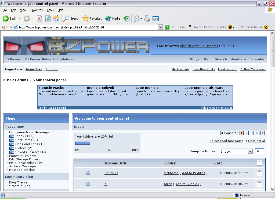Open the History toolbar icon

tap(126, 19)
